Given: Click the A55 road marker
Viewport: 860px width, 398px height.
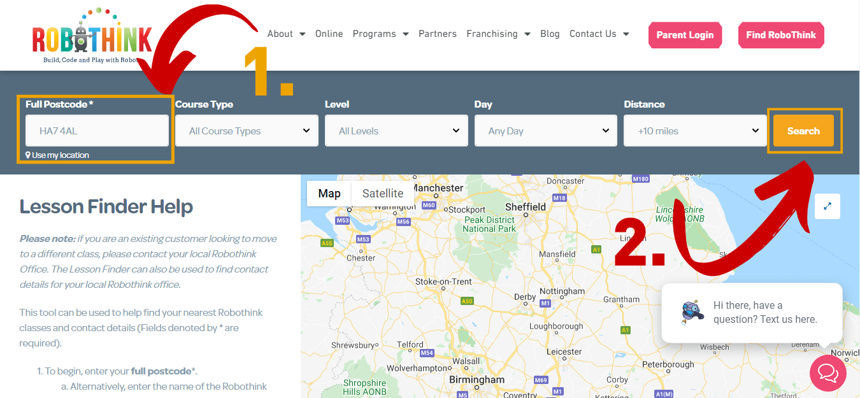Looking at the screenshot, I should (x=327, y=243).
